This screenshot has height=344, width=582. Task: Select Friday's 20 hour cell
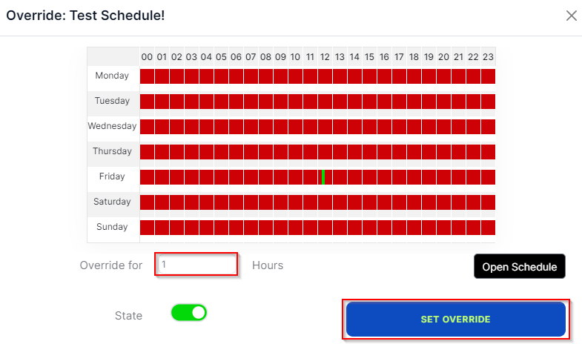443,177
